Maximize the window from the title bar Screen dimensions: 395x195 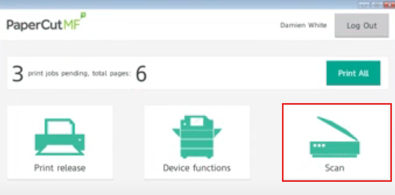[376, 5]
